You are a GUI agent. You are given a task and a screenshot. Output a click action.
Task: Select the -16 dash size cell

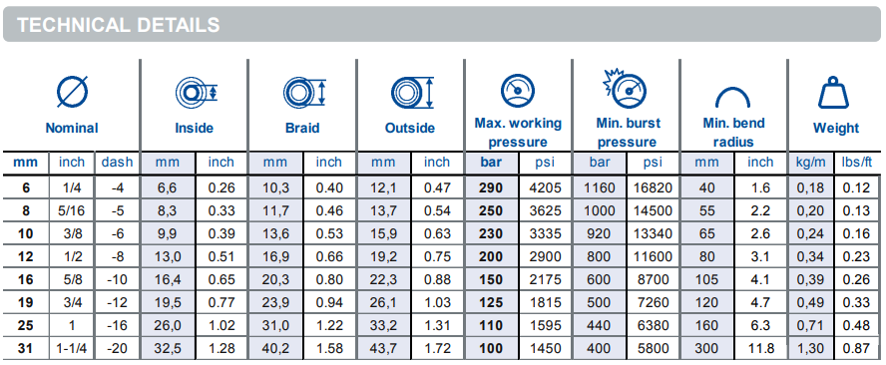point(117,325)
